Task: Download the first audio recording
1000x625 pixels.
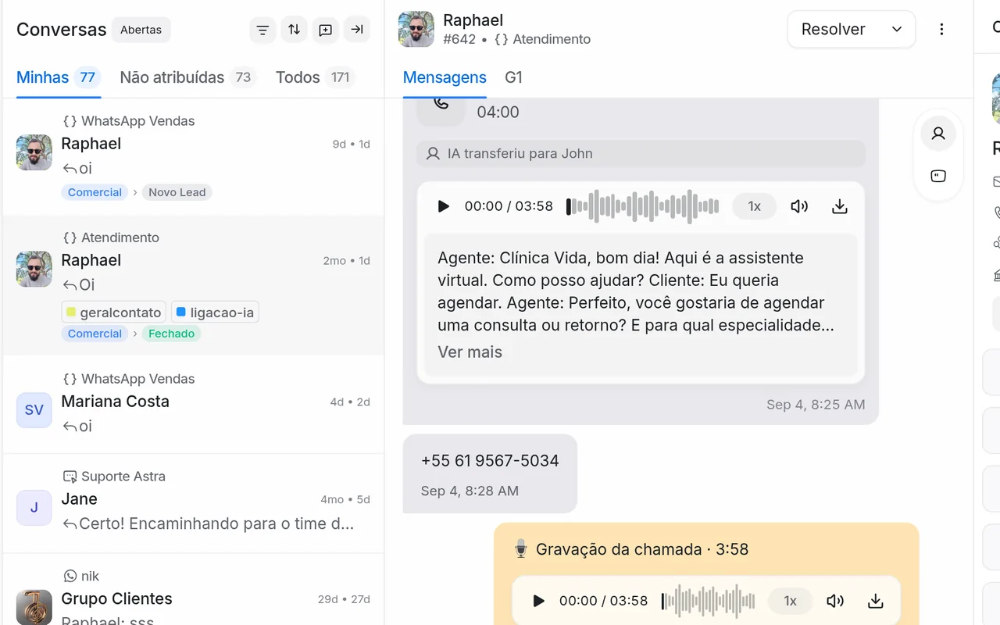Action: coord(839,206)
